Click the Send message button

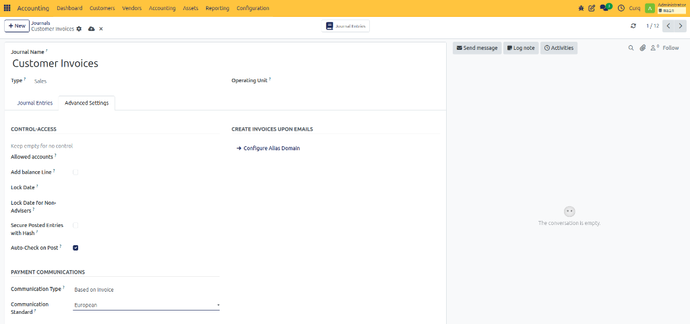click(x=477, y=48)
